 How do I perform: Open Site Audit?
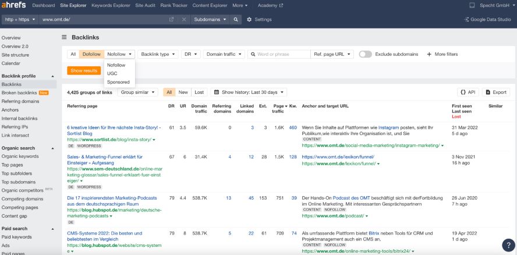click(145, 5)
